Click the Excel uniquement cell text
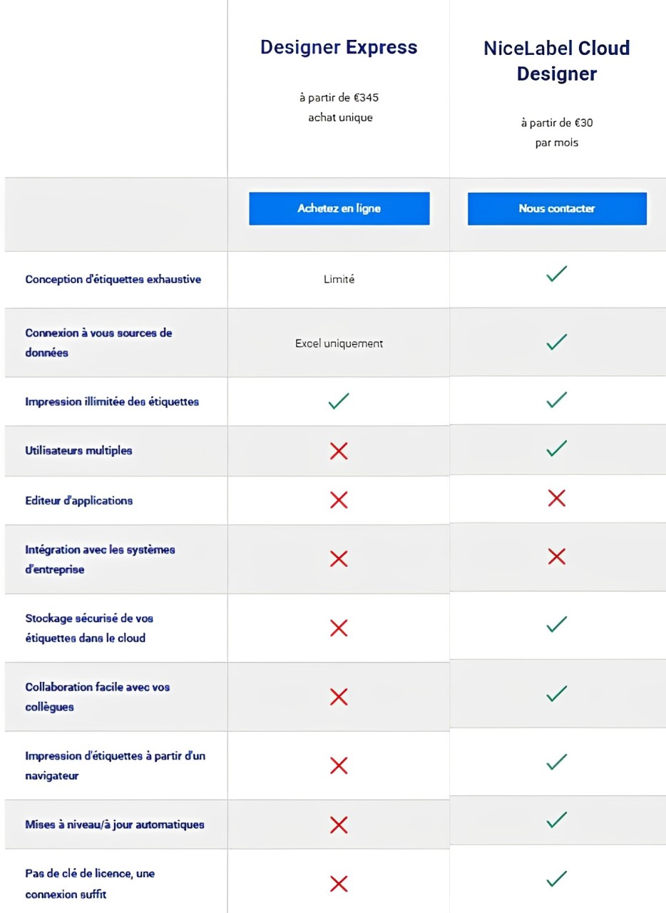The height and width of the screenshot is (913, 666). tap(339, 343)
